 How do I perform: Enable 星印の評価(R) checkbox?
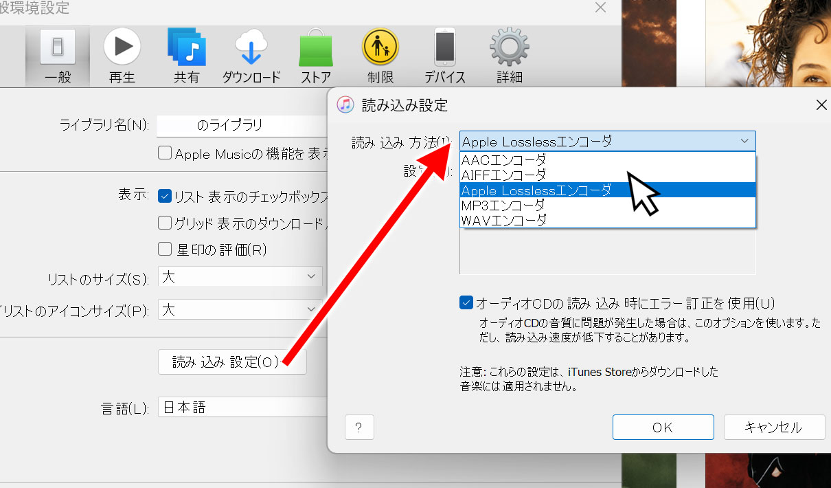click(x=165, y=249)
